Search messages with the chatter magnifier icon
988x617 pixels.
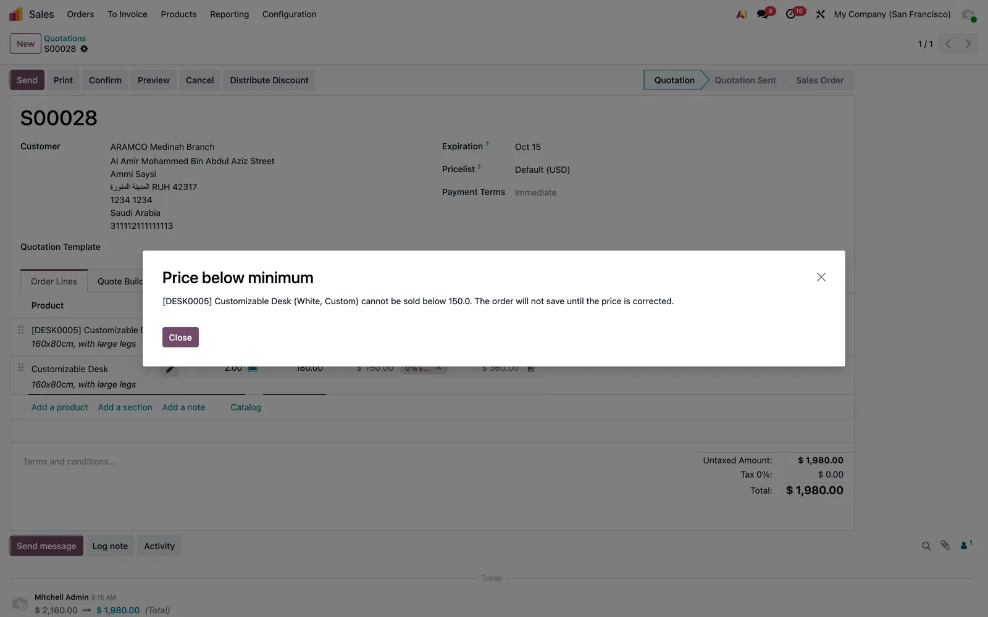(x=926, y=546)
